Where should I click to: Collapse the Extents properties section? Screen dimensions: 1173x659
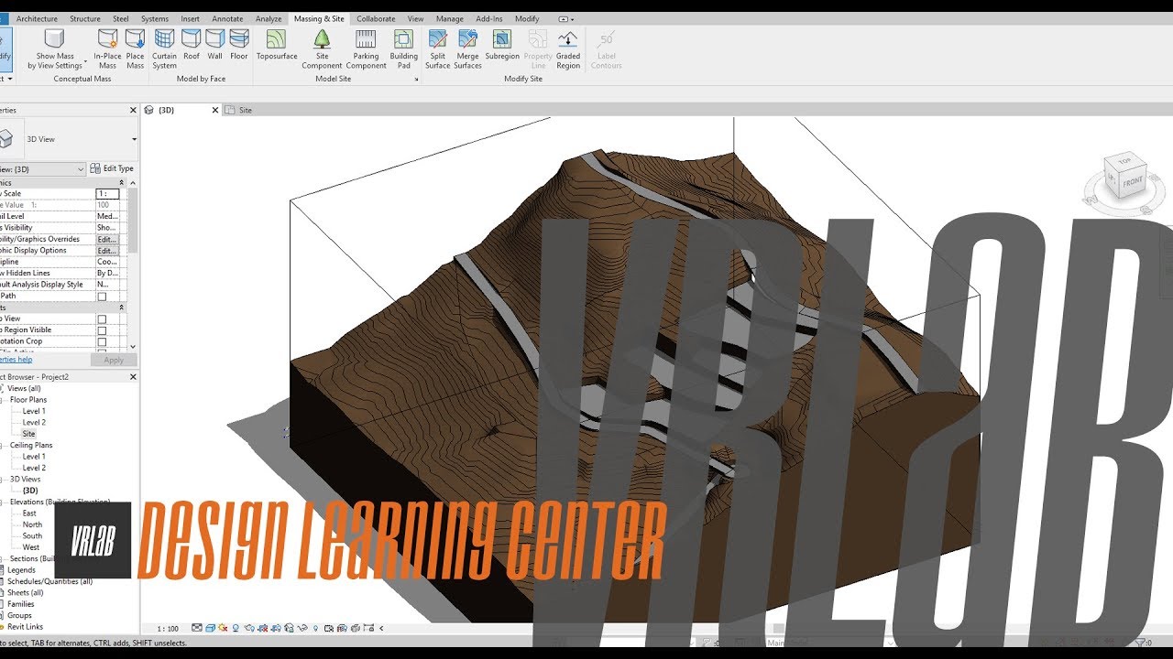click(x=121, y=308)
